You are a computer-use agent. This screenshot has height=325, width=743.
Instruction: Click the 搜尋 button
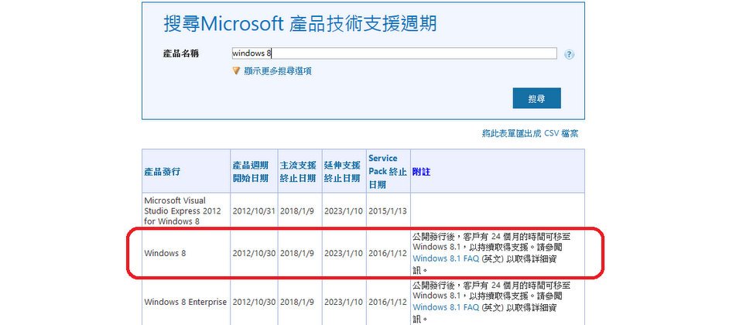coord(536,98)
